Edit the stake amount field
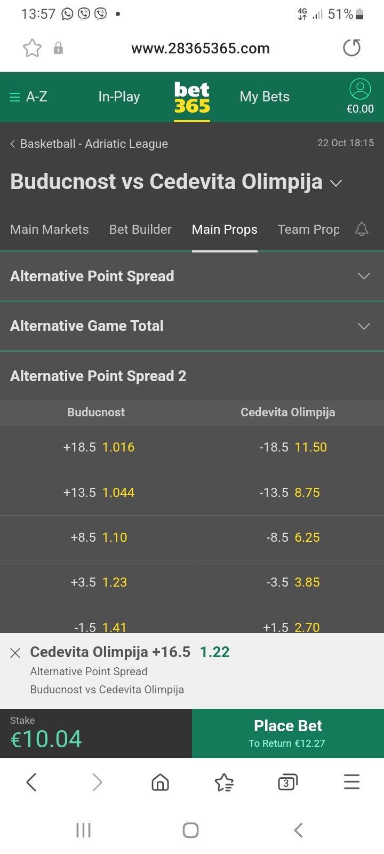Viewport: 384px width, 854px height. [x=96, y=733]
